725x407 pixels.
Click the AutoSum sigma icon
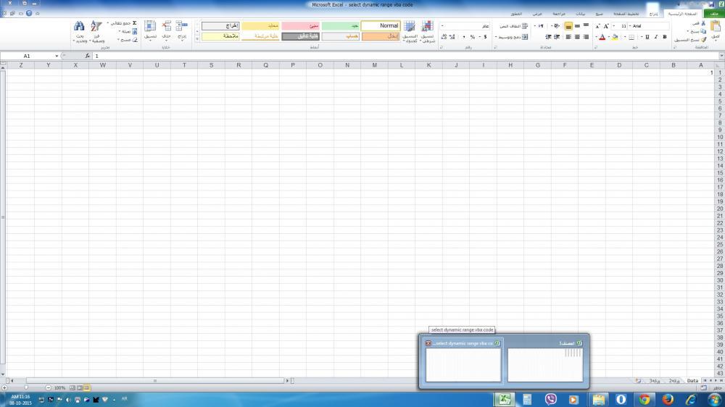[135, 23]
